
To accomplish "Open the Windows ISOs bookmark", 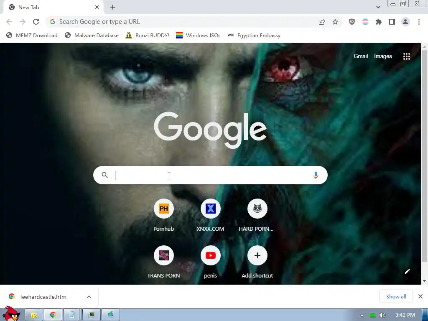I will (198, 36).
